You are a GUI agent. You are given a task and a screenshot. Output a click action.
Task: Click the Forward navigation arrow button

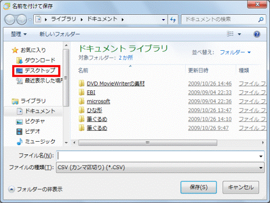point(22,20)
